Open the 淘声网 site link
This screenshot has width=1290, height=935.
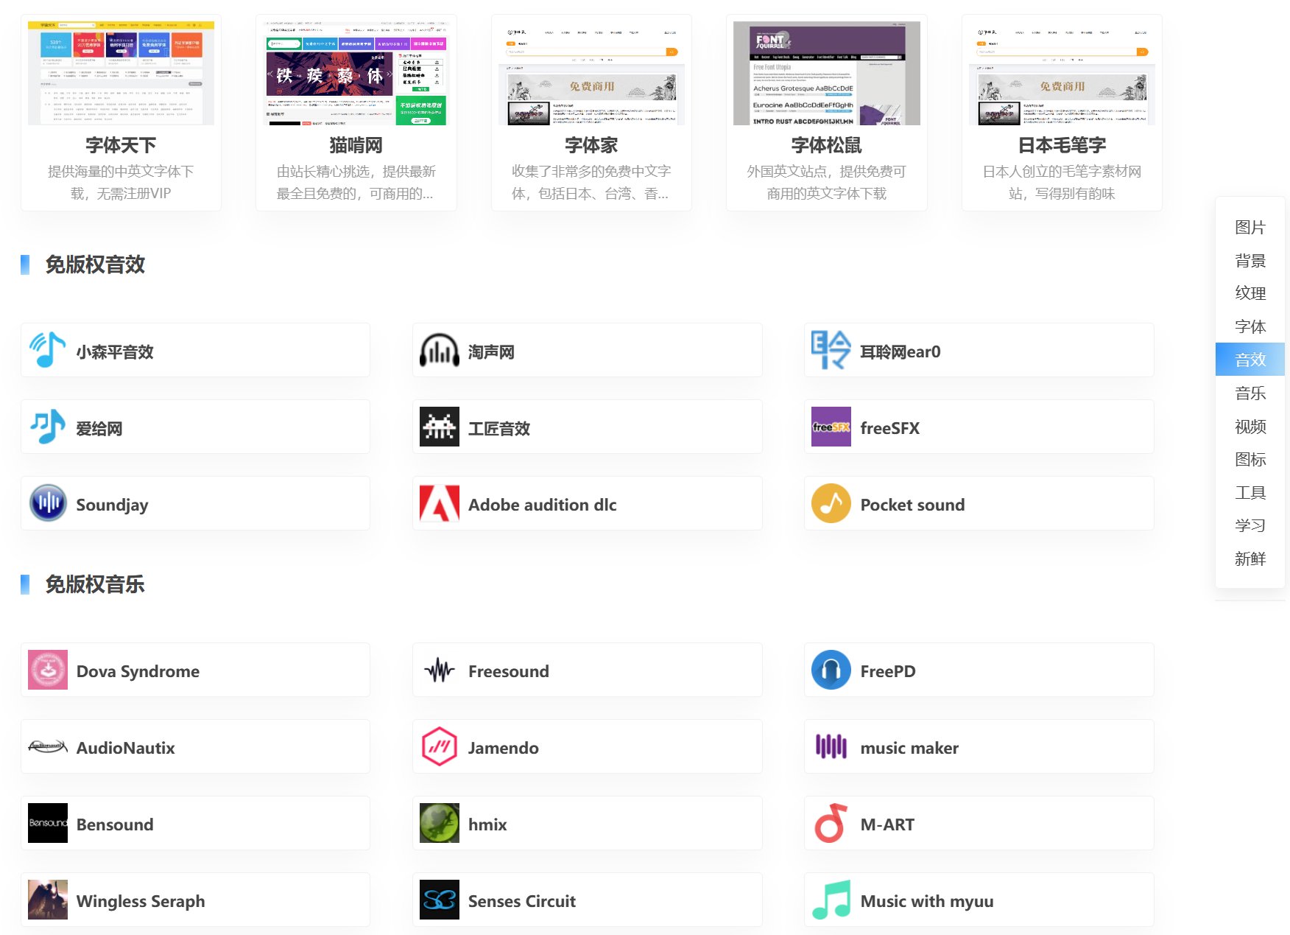pyautogui.click(x=491, y=352)
